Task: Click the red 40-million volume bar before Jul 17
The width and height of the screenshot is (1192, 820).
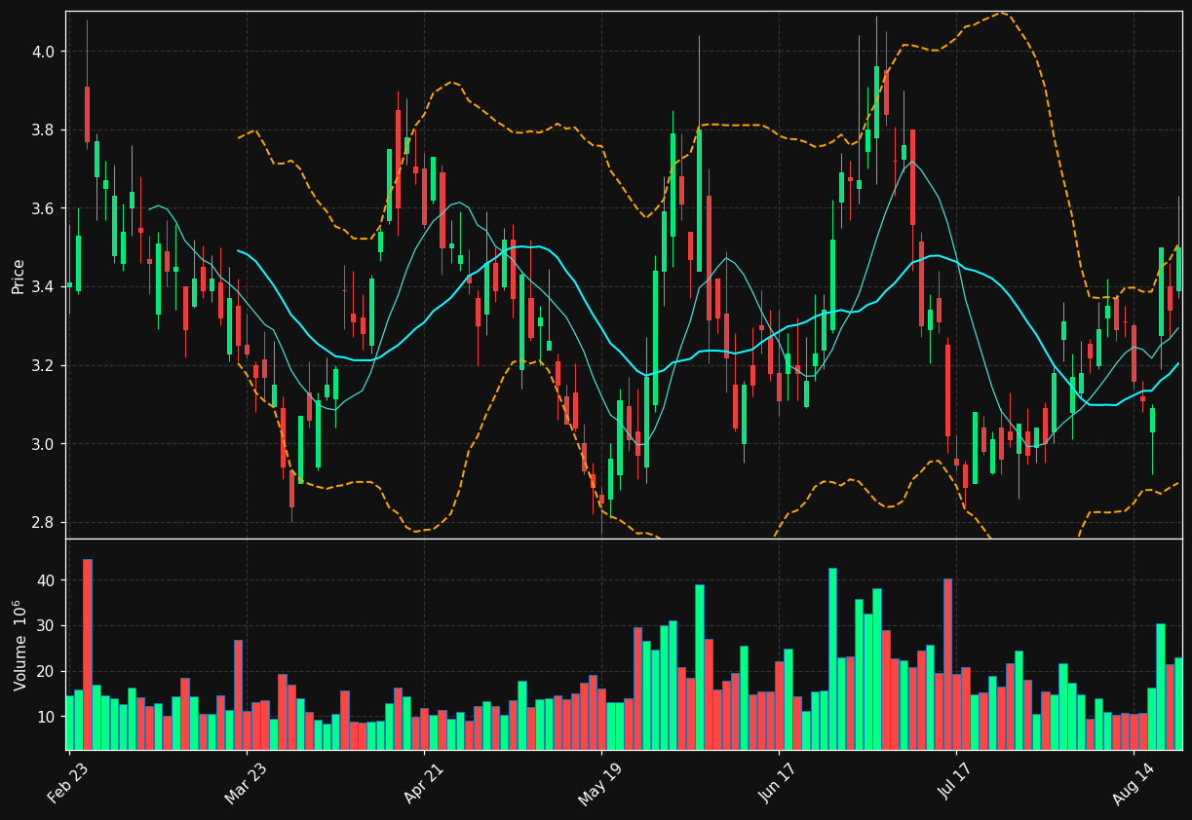Action: [x=947, y=664]
